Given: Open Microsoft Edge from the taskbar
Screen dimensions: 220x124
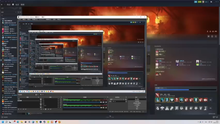Looking at the screenshot, I should [x=18, y=122].
